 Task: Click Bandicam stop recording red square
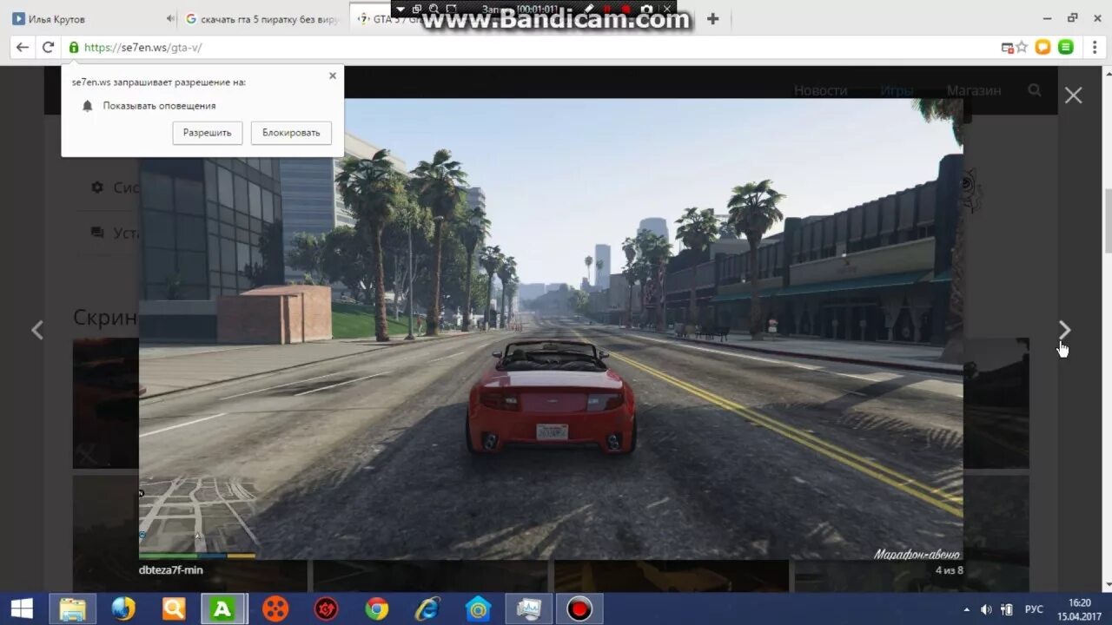pyautogui.click(x=625, y=10)
